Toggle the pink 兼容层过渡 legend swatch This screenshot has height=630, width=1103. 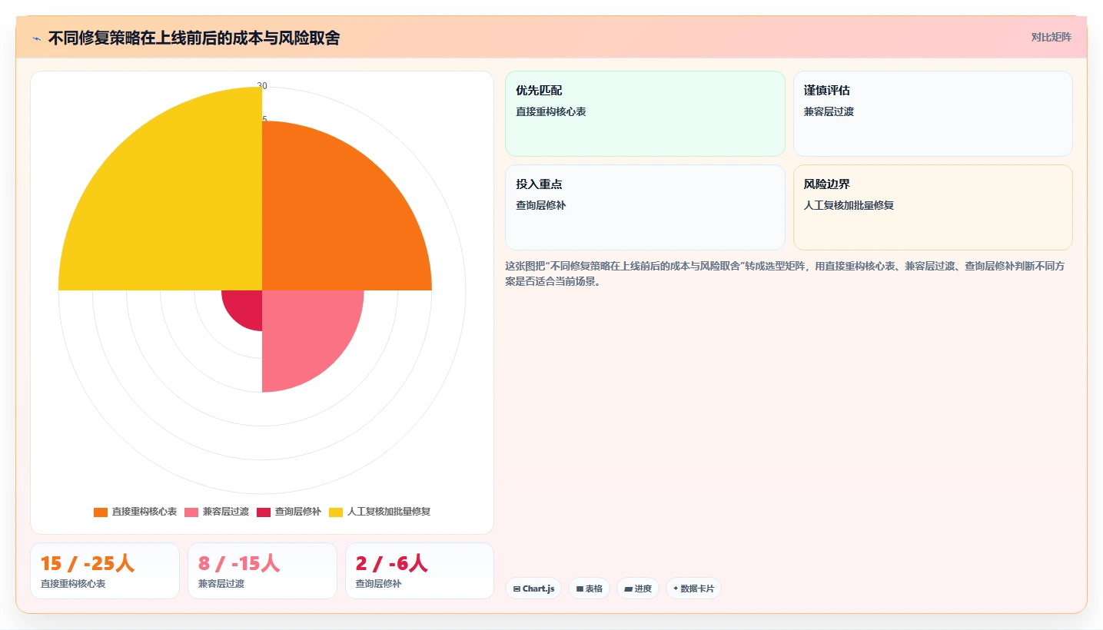click(x=191, y=512)
